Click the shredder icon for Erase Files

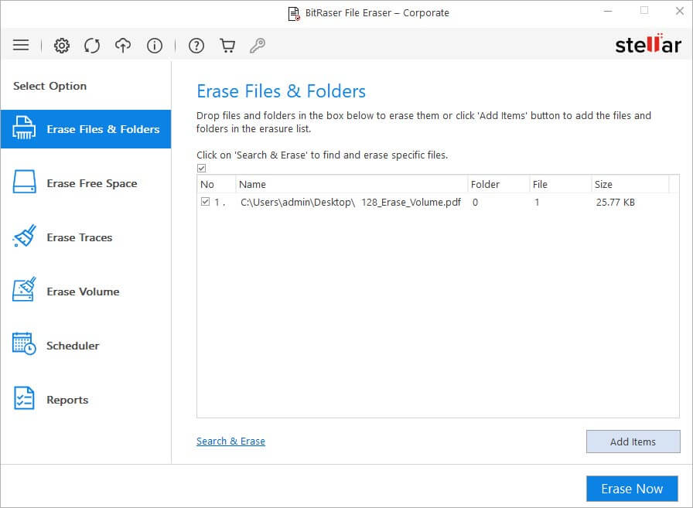24,128
